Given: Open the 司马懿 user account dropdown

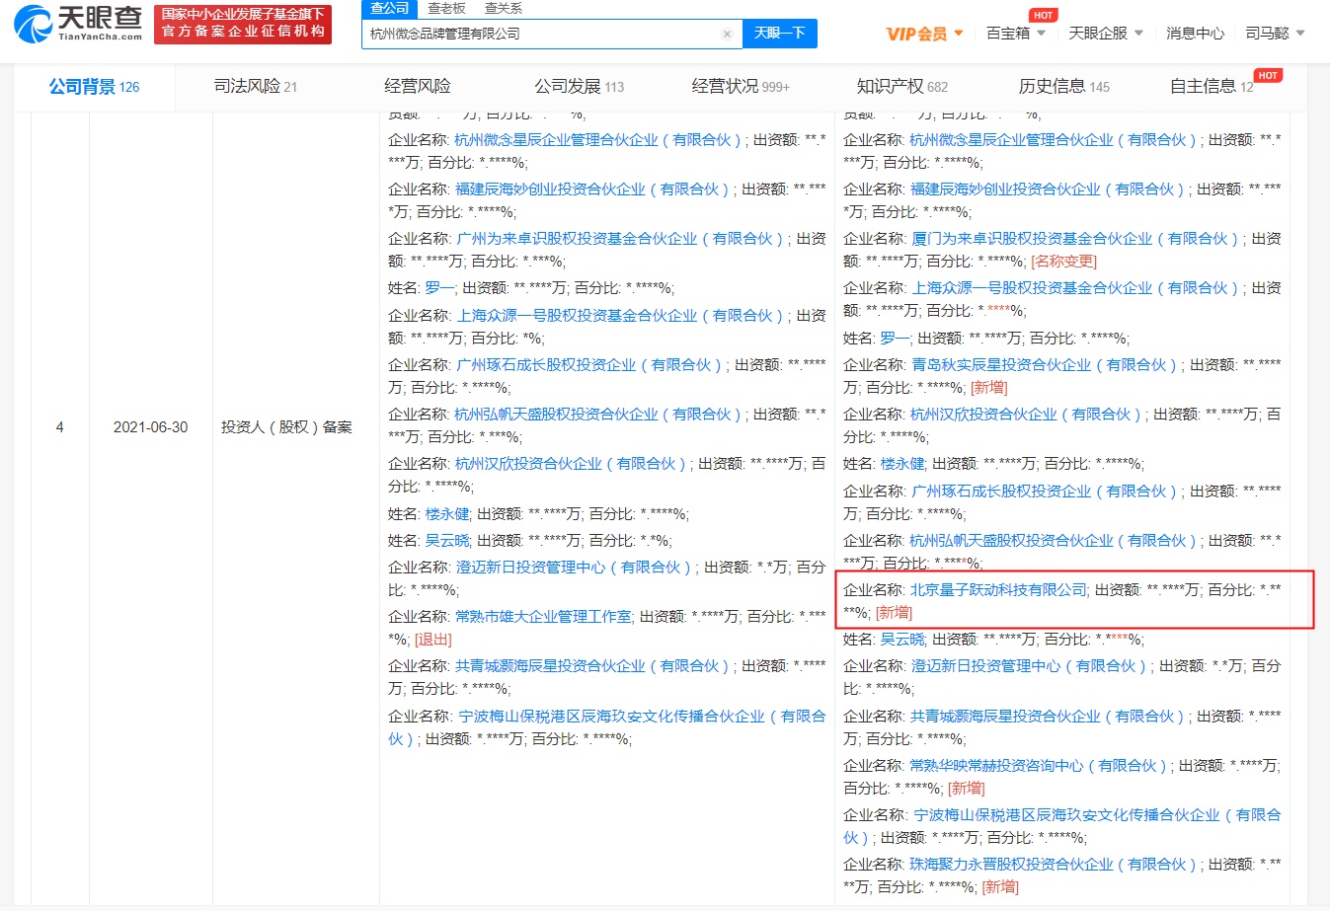Looking at the screenshot, I should coord(1275,34).
